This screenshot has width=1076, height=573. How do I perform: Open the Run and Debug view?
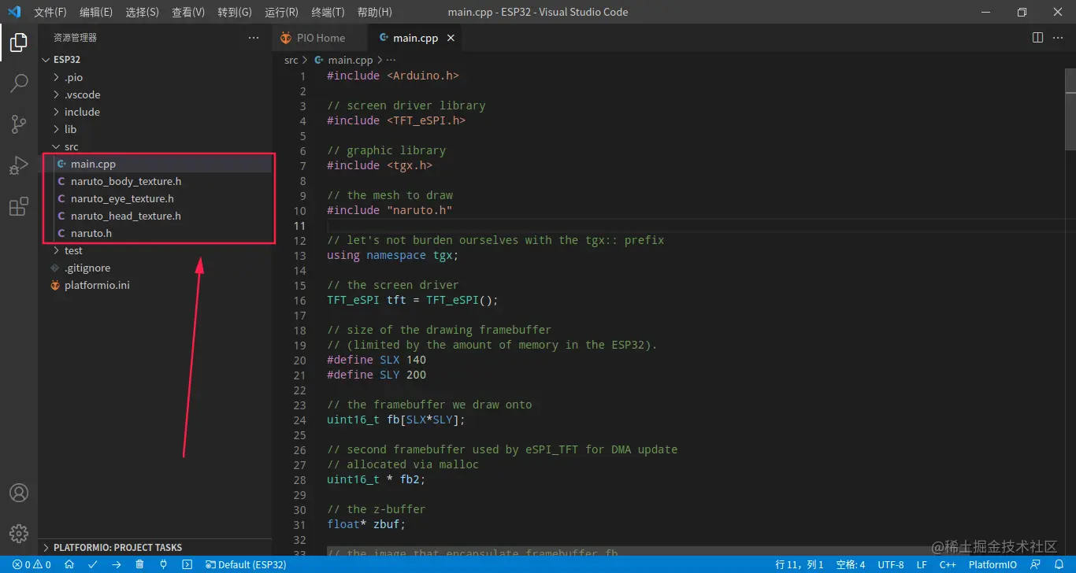(18, 165)
